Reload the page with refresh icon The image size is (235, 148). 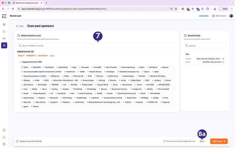click(x=13, y=9)
